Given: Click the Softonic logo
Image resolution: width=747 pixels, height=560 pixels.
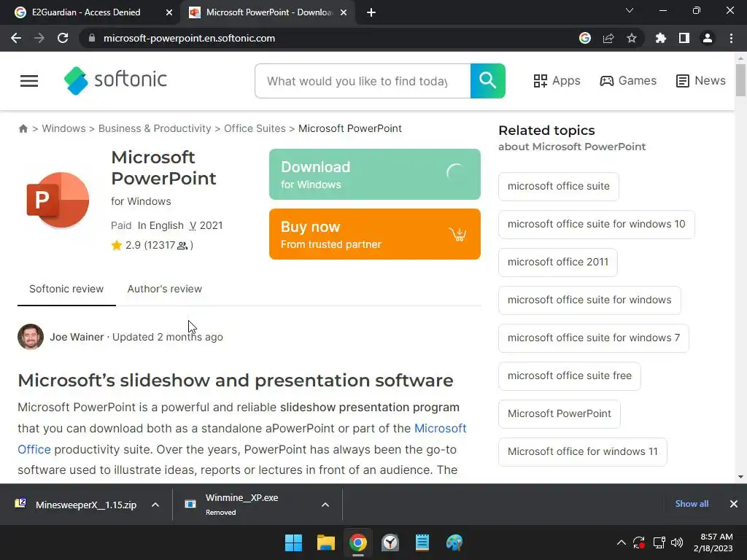Looking at the screenshot, I should (115, 80).
